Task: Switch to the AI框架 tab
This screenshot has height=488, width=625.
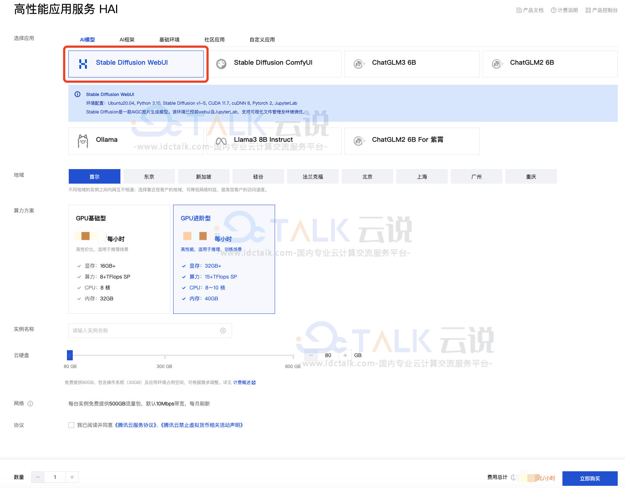Action: (x=127, y=40)
